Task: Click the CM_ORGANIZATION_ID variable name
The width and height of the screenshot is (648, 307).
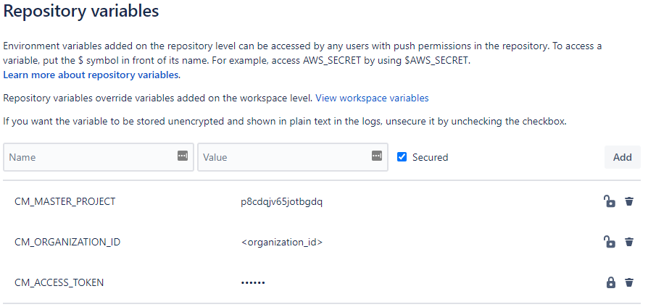Action: tap(67, 242)
